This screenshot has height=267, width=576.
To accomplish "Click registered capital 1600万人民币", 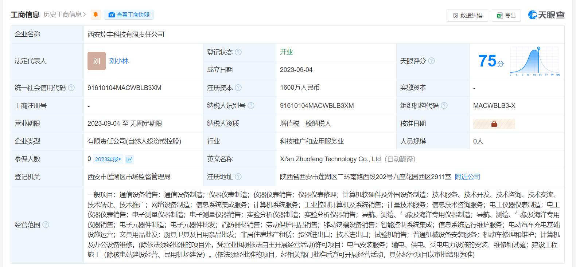I will 300,88.
